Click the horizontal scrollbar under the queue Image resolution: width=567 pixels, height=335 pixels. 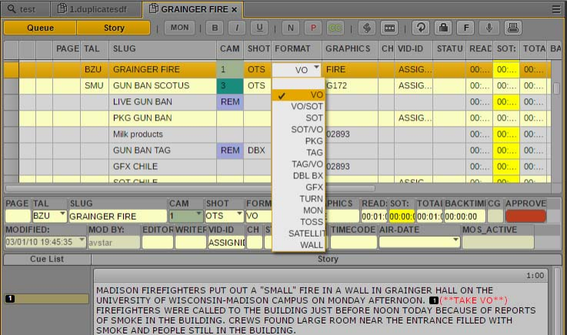point(190,188)
